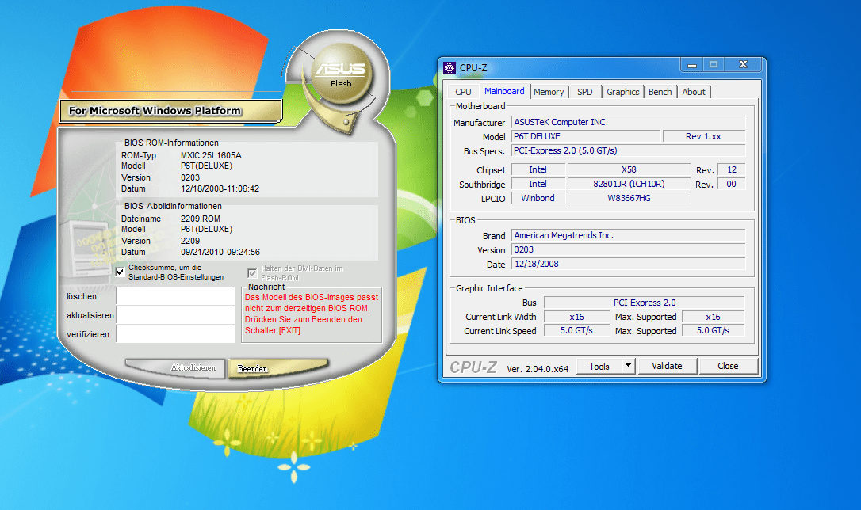Click the CPU-Z maximize button
Image resolution: width=861 pixels, height=510 pixels.
click(714, 65)
